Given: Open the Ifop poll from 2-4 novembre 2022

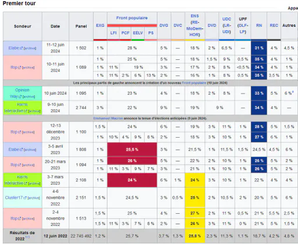Looking at the screenshot, I should [14, 218].
